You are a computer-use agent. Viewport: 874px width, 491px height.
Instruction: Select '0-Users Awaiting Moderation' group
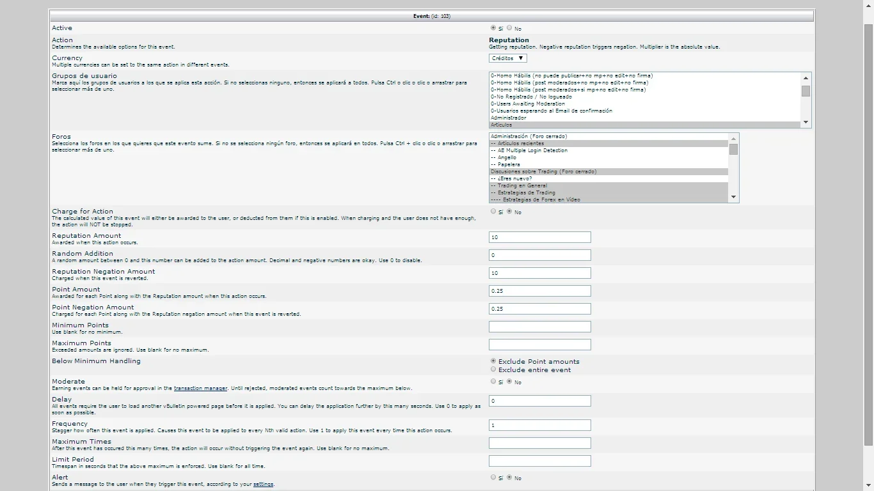tap(645, 104)
